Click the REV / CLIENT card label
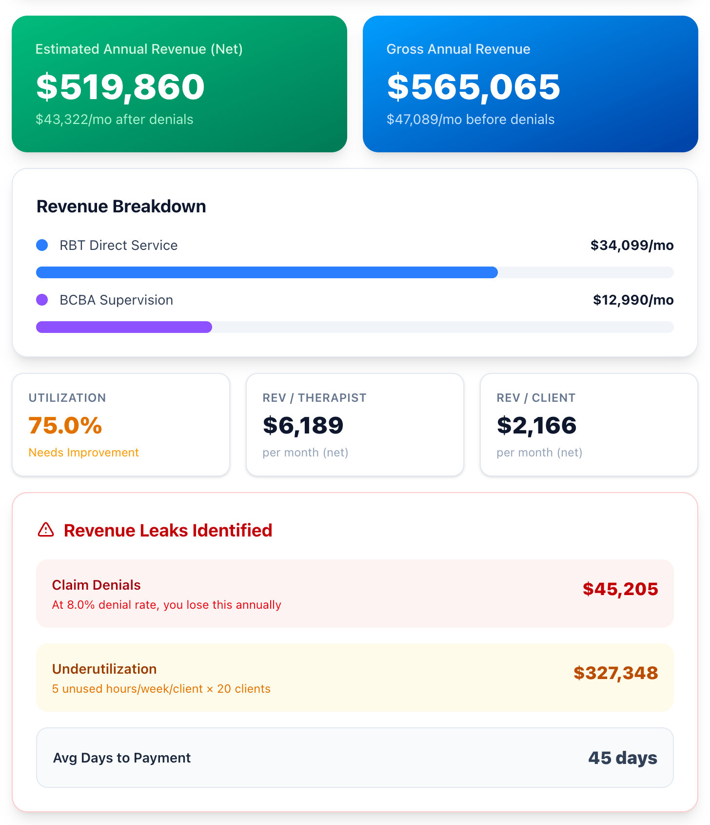The height and width of the screenshot is (825, 710). (x=536, y=398)
